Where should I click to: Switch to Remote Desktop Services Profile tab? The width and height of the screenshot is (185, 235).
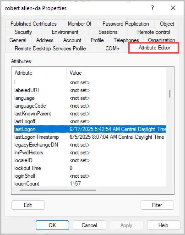[x=50, y=49]
